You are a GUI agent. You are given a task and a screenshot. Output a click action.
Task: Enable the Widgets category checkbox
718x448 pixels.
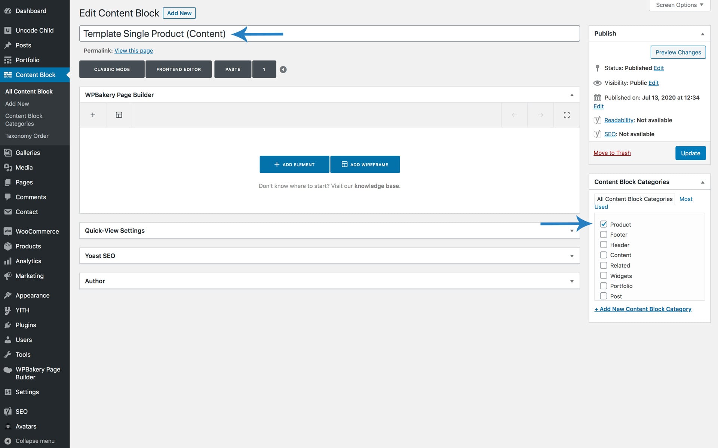click(x=603, y=276)
